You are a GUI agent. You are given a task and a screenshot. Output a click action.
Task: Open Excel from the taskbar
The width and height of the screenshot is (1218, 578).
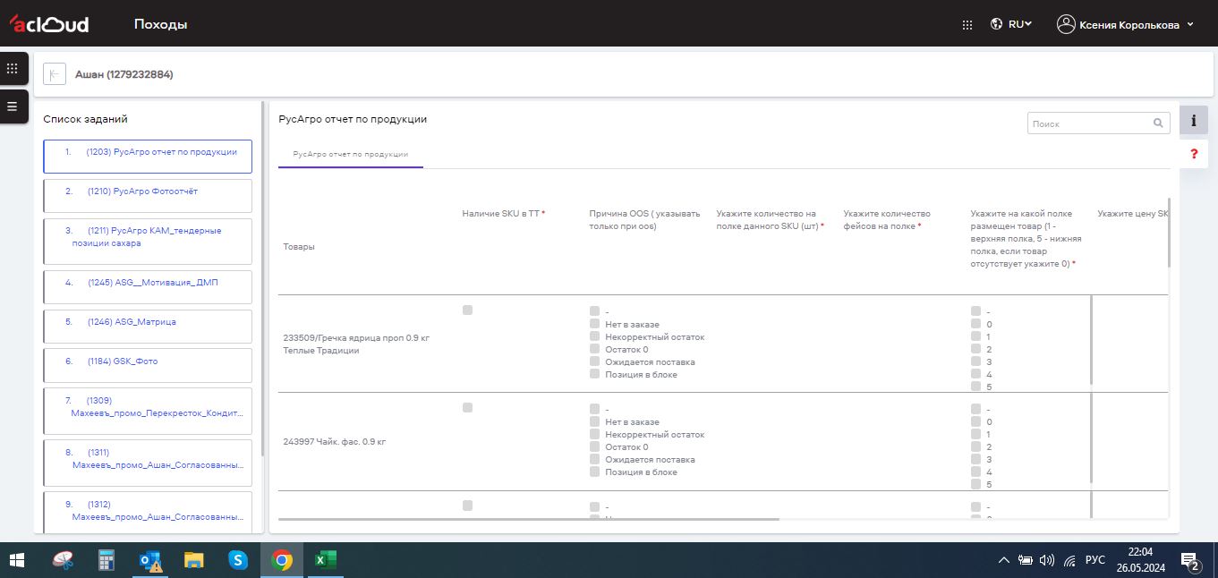pos(325,561)
